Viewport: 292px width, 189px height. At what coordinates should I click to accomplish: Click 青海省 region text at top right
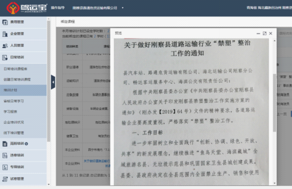click(251, 8)
